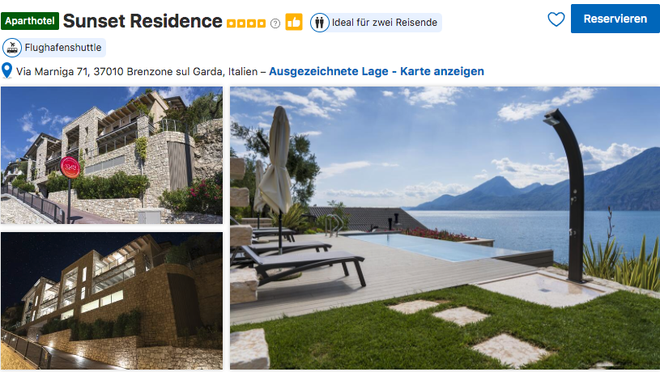Click the Ideal für zwei Reisende label
The height and width of the screenshot is (372, 660).
[385, 23]
